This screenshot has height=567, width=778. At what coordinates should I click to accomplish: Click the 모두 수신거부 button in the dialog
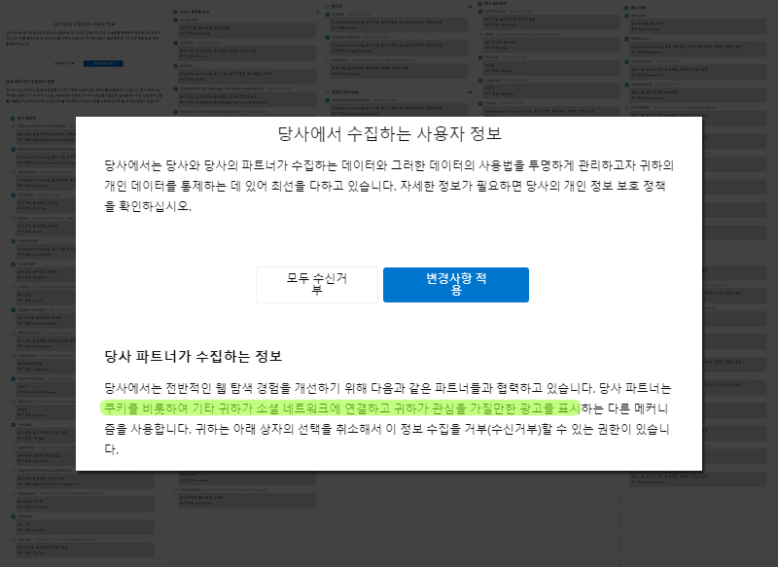tap(316, 284)
